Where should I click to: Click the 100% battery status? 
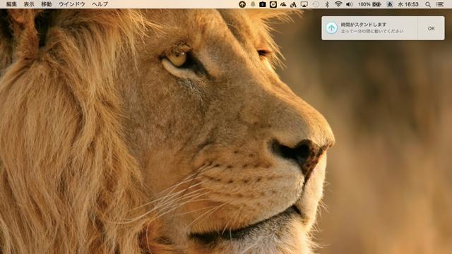coord(369,4)
